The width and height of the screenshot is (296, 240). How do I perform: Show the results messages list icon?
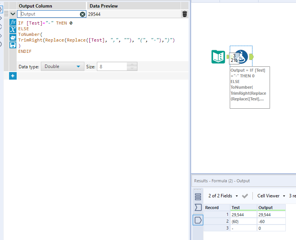198,197
